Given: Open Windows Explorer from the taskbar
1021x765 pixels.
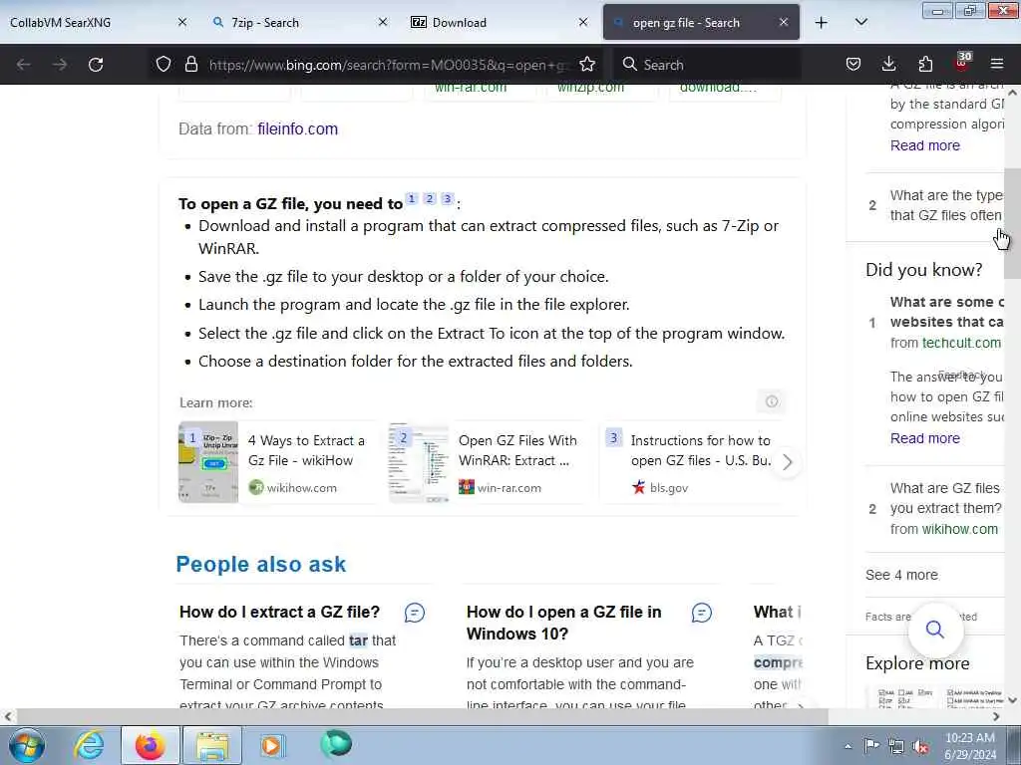Looking at the screenshot, I should point(211,745).
